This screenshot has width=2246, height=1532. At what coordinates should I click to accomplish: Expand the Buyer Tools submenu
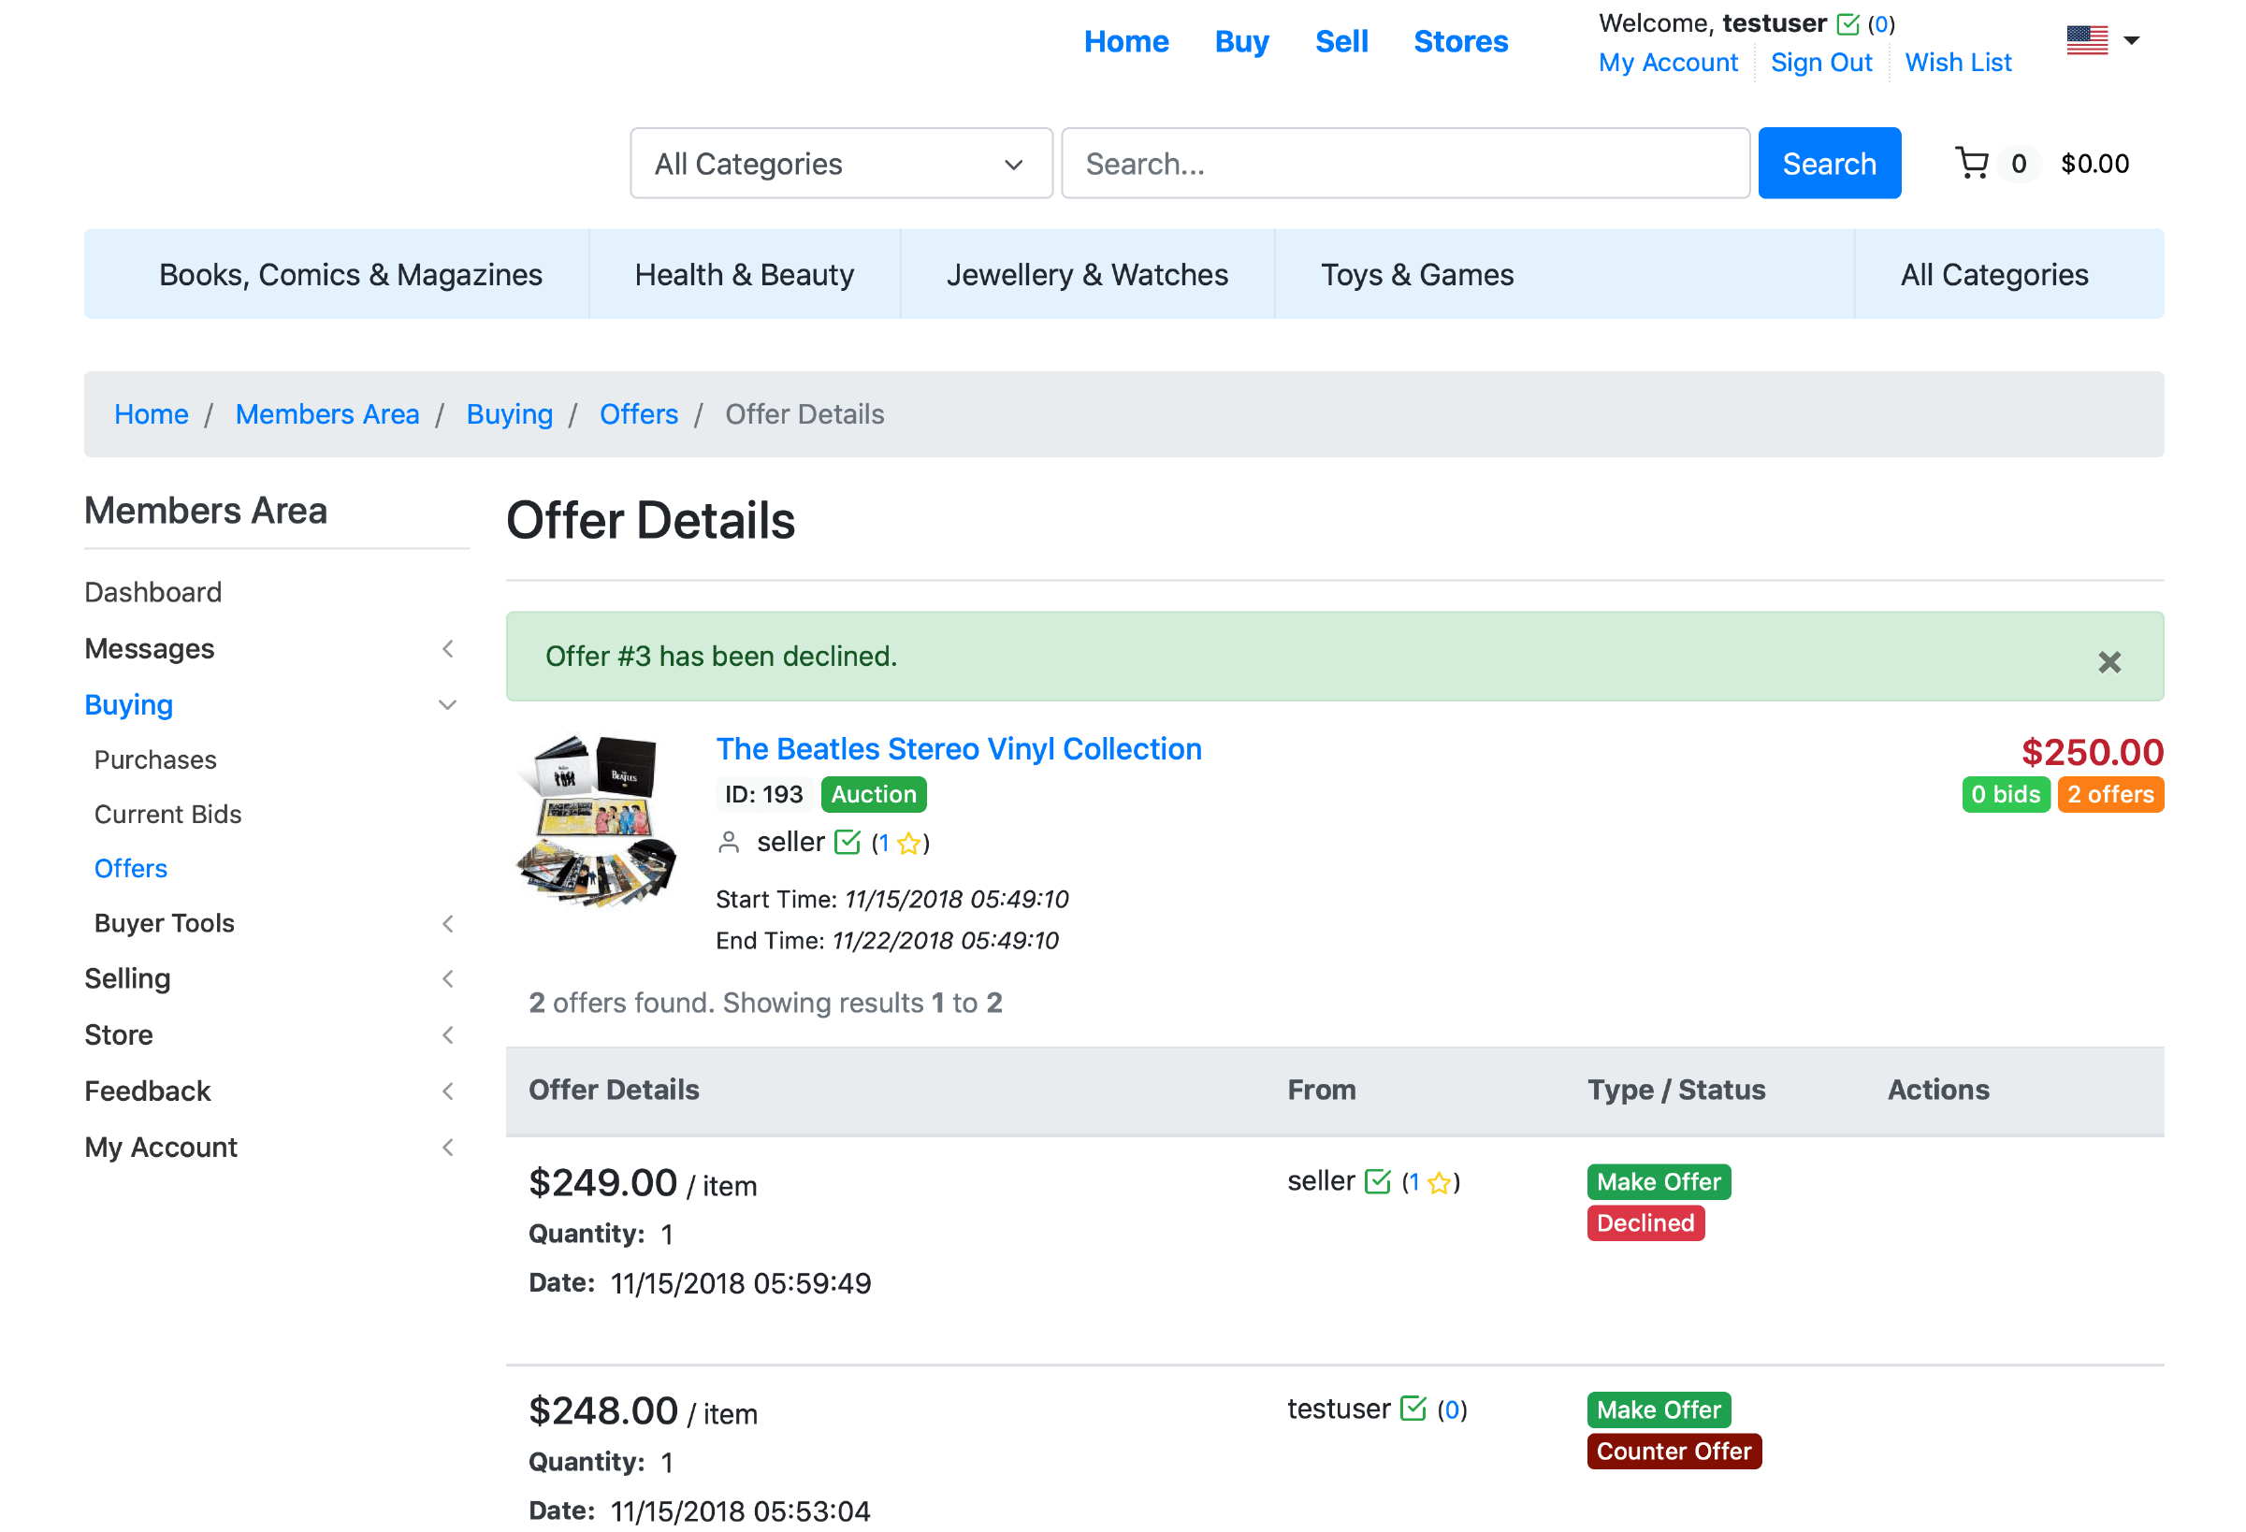(447, 923)
